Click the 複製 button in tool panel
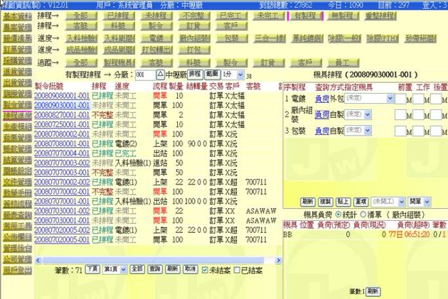448x299 pixels. click(x=325, y=202)
